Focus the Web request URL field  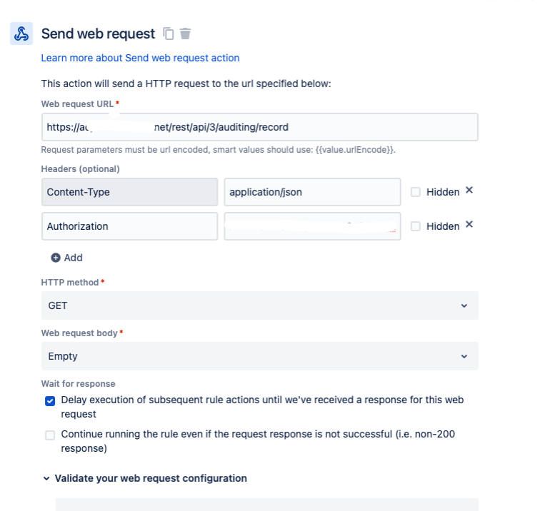point(259,127)
